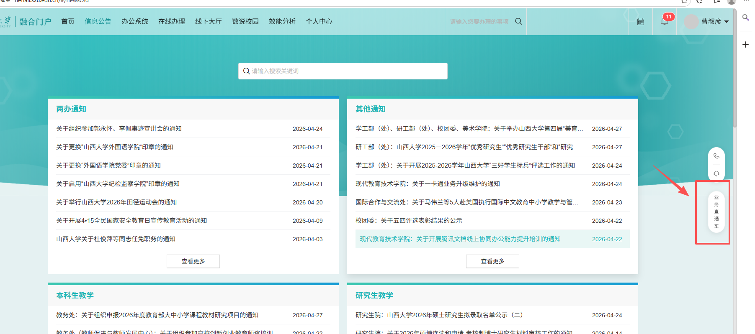The width and height of the screenshot is (755, 334).
Task: Open 关于开展4•15全民国家安全教育日宣传教育活动的通知
Action: pyautogui.click(x=131, y=221)
